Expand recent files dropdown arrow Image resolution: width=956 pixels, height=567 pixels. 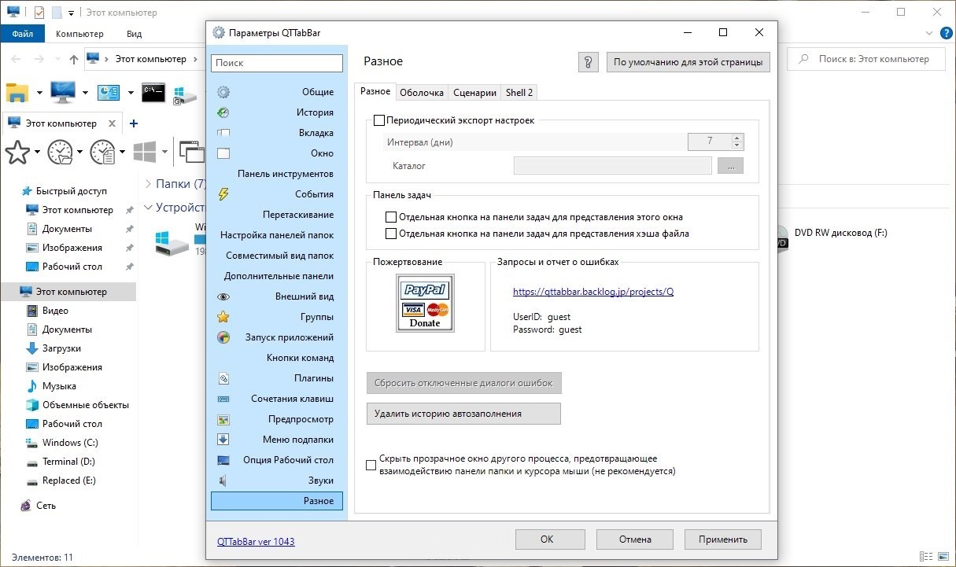coord(122,153)
